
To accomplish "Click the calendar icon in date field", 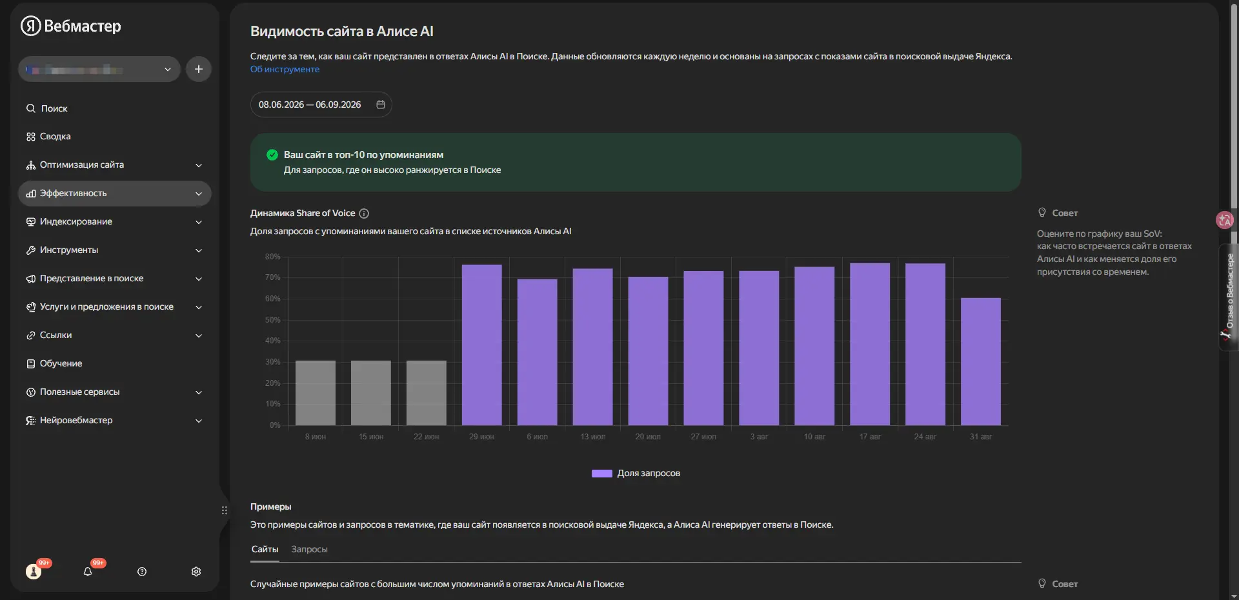I will pos(381,105).
